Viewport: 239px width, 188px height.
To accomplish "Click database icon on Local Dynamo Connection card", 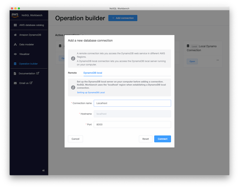I will click(x=188, y=46).
